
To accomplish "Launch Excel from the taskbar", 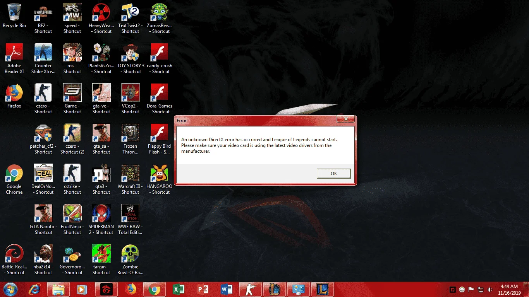I will click(x=178, y=289).
